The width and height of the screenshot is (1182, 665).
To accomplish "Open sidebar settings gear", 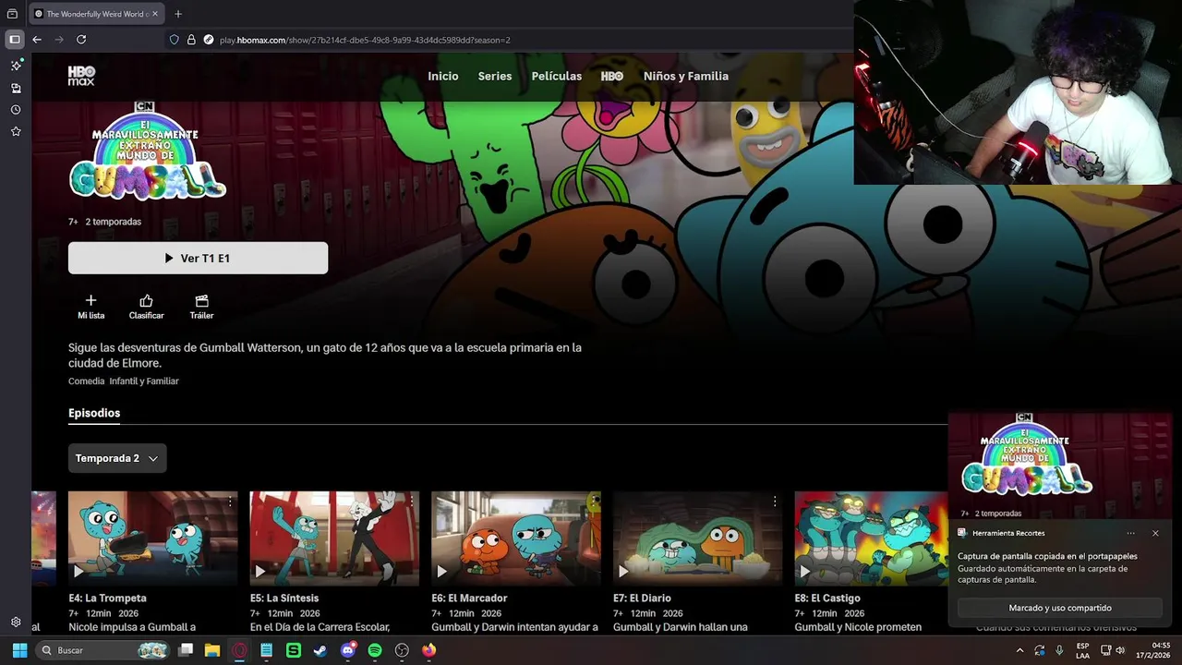I will click(x=16, y=623).
